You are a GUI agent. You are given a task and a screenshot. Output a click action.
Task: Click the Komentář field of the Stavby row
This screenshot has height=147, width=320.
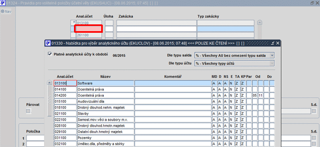173,113
